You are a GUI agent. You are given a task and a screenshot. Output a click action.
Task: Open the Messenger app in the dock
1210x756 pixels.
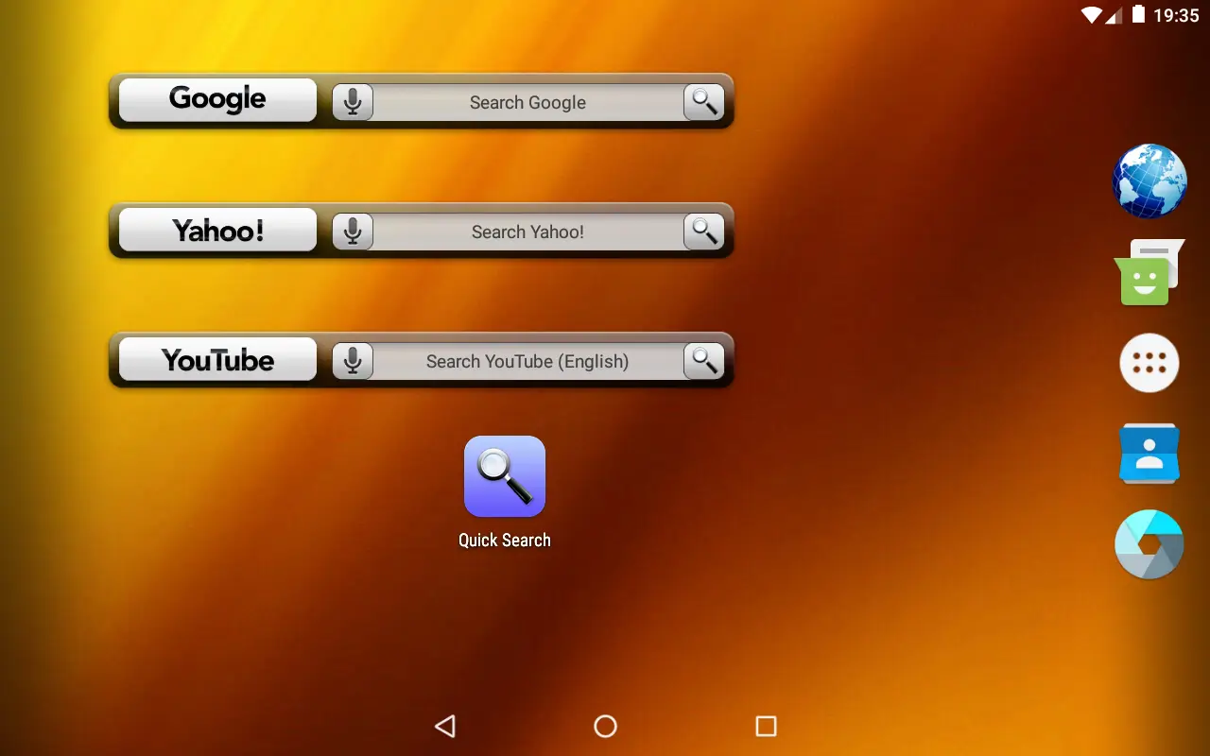(x=1149, y=272)
